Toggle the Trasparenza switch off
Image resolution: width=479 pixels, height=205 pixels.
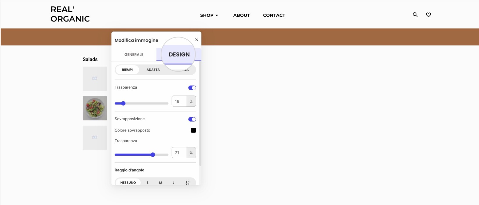pyautogui.click(x=192, y=88)
